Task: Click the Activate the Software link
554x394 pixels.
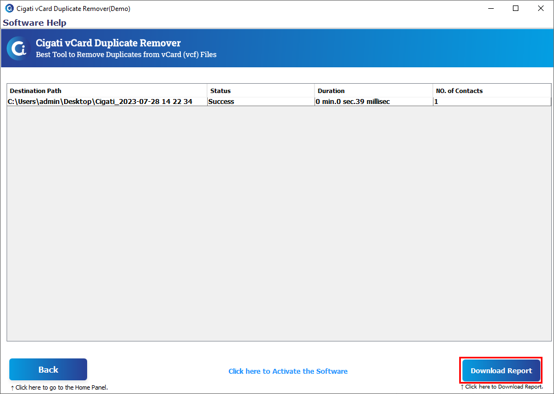Action: point(288,371)
